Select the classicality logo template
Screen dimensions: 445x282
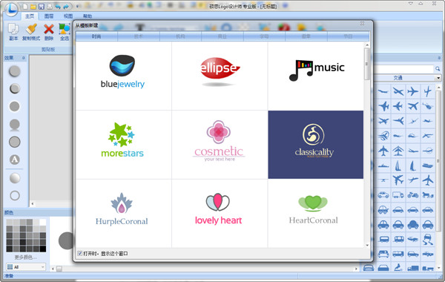(316, 145)
